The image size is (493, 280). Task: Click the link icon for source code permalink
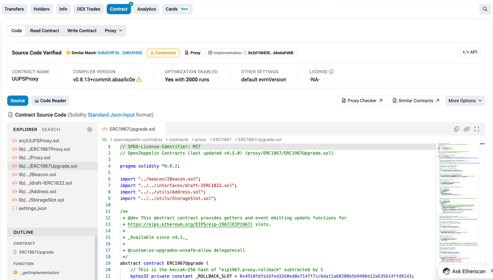coord(467,129)
